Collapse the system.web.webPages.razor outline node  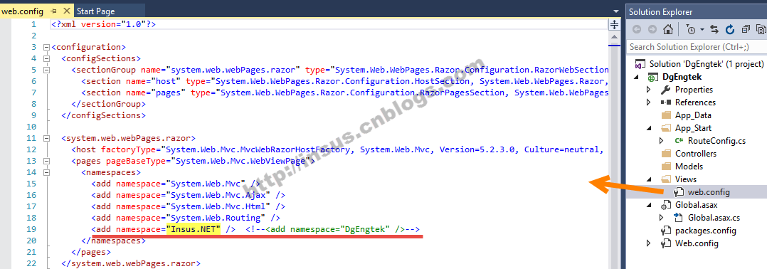pos(46,138)
